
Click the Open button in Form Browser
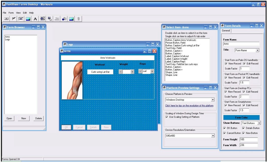point(9,118)
